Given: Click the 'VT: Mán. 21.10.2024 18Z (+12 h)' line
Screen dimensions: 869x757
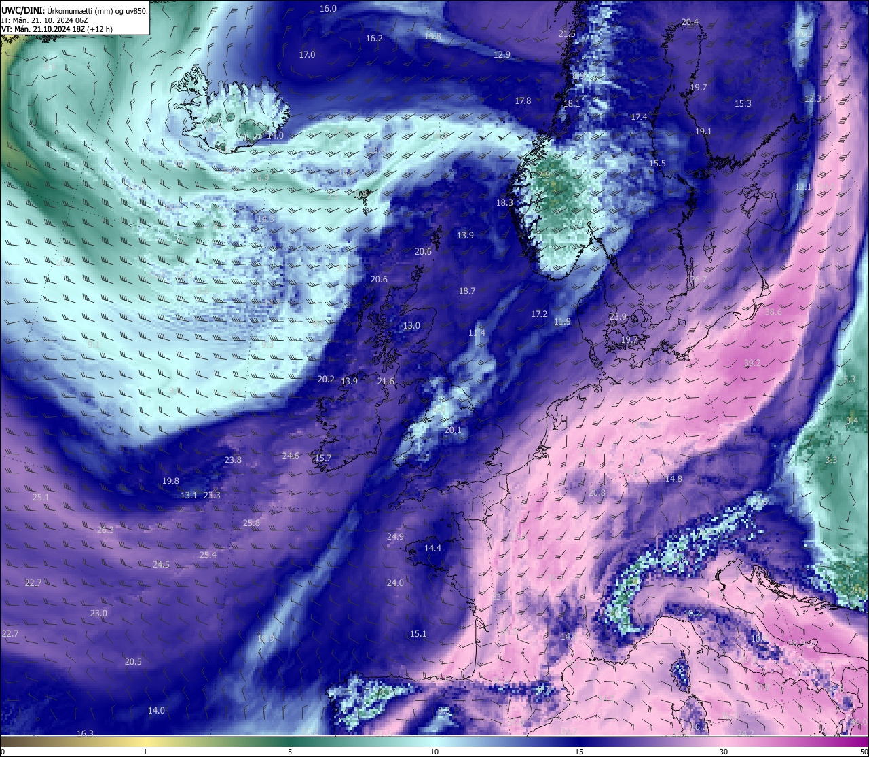Looking at the screenshot, I should tap(57, 29).
